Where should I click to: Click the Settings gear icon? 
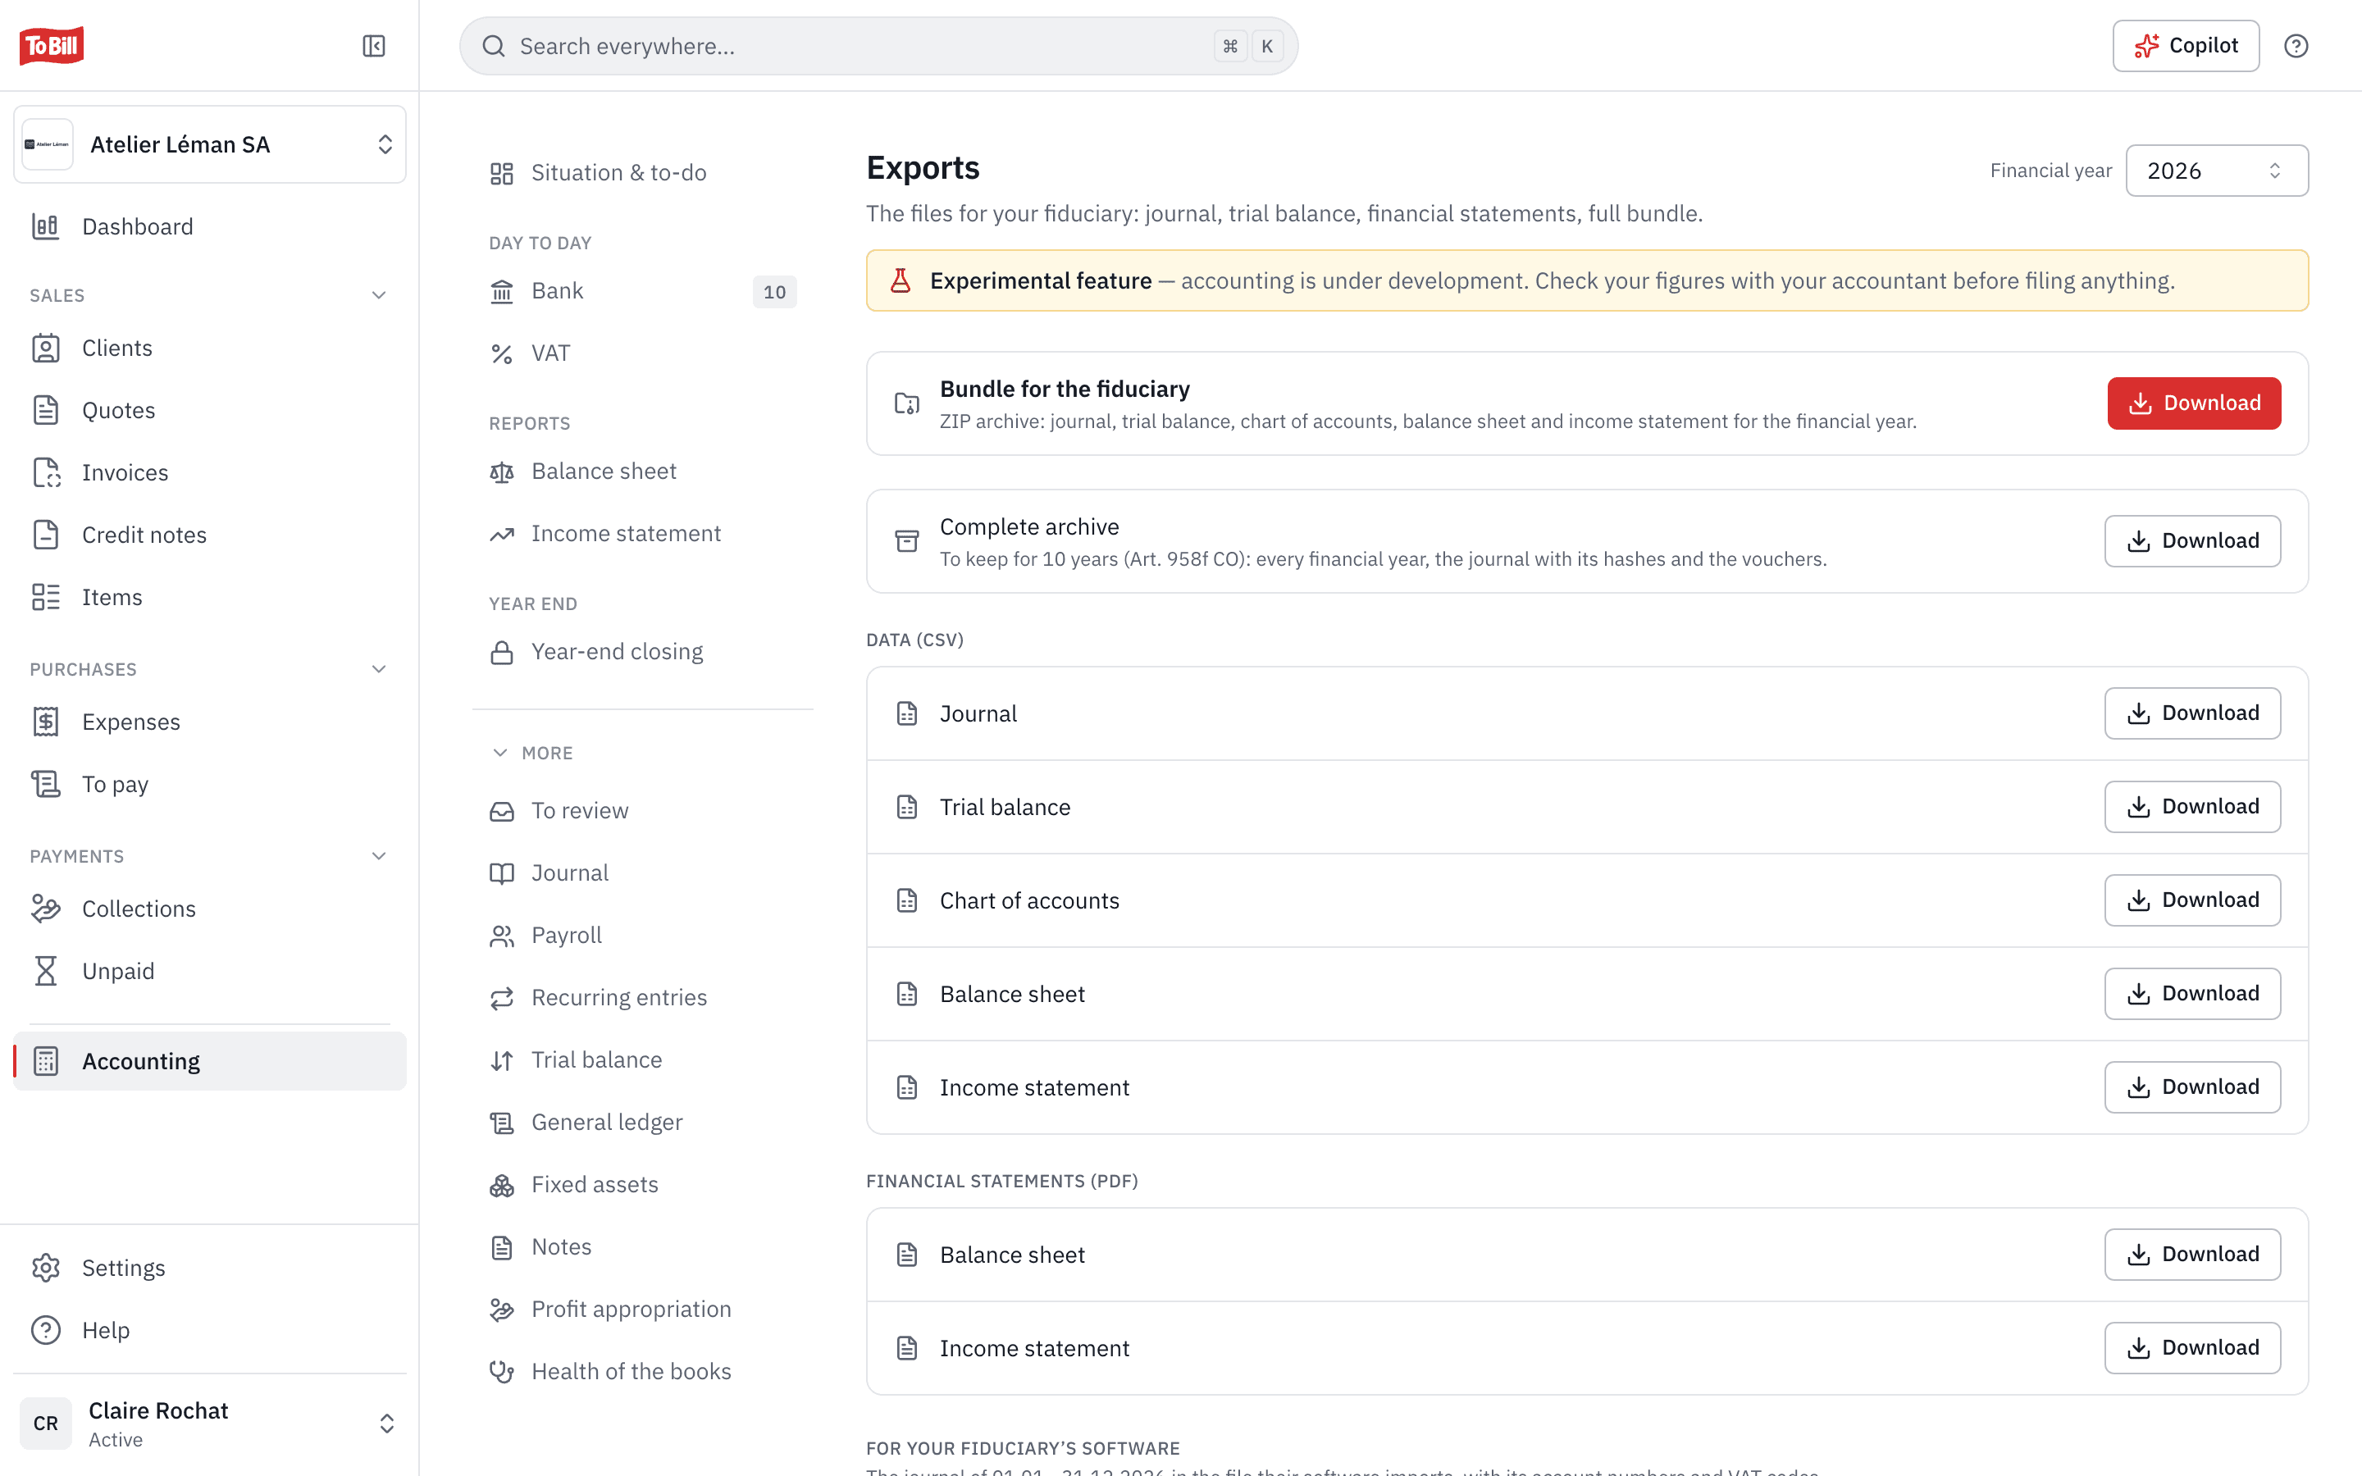coord(46,1268)
